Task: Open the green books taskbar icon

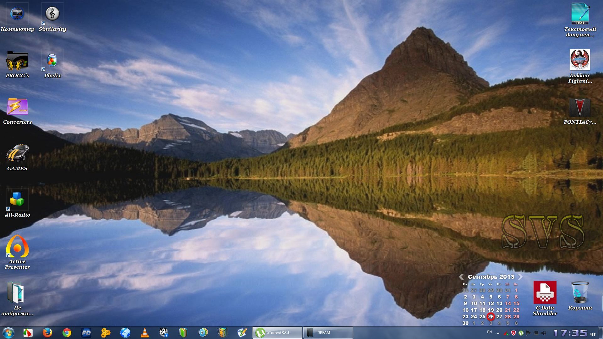Action: point(183,333)
